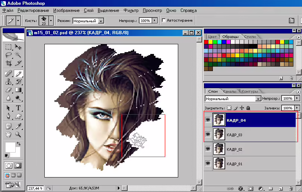Select the Pencil tool in the toolbox
The image size is (302, 192).
18,74
